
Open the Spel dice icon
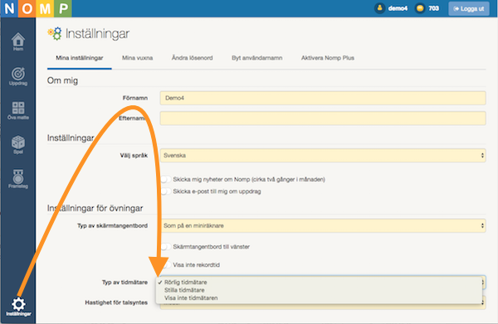pyautogui.click(x=18, y=144)
